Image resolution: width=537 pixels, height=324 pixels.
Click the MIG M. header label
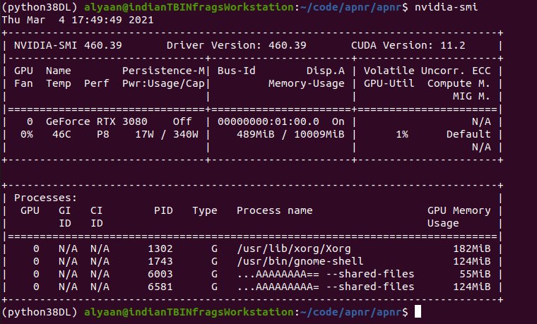471,96
